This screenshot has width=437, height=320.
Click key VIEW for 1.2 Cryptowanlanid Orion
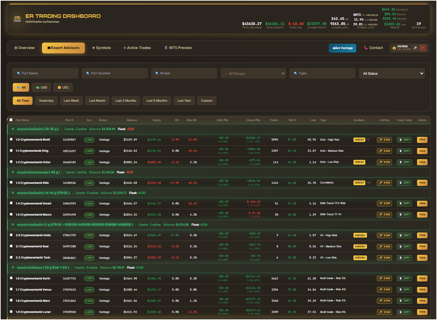(384, 162)
